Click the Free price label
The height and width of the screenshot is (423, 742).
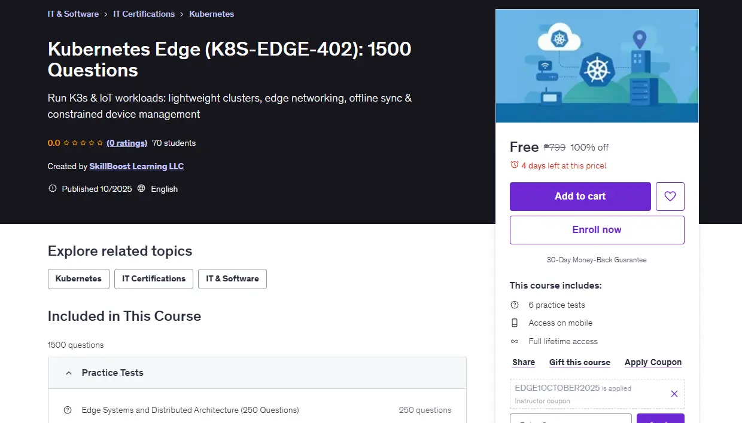[524, 147]
